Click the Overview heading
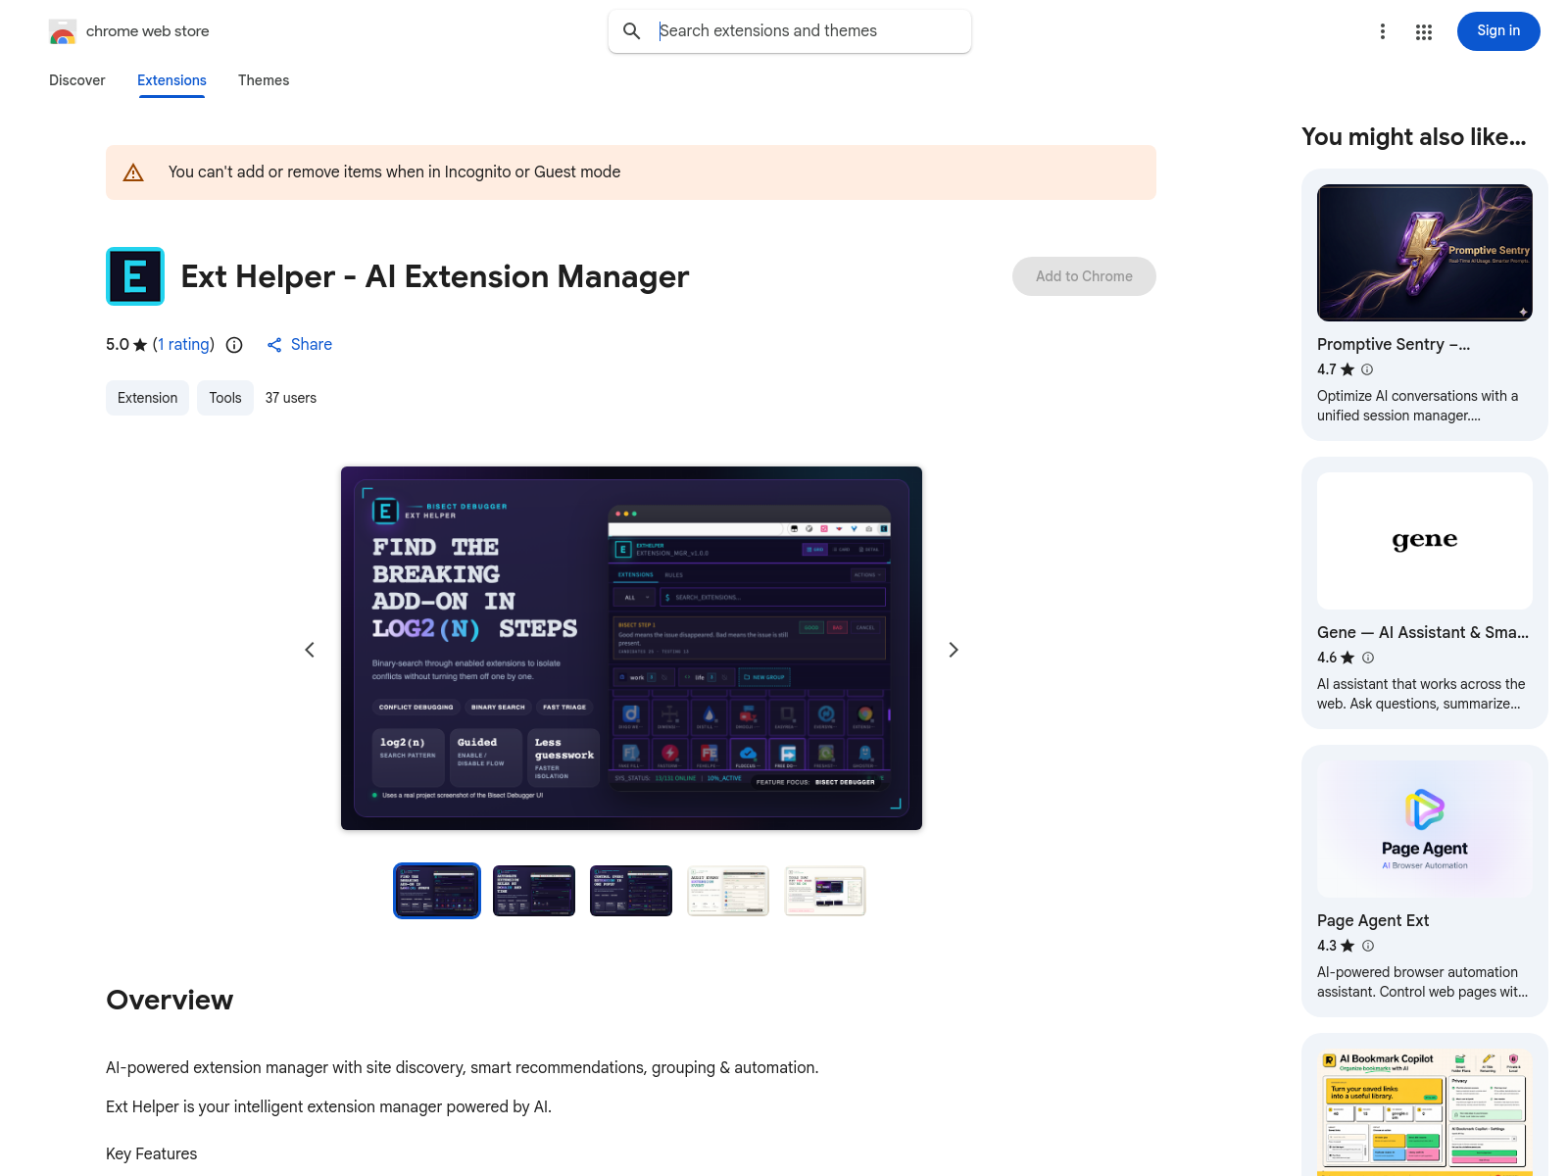Screen dimensions: 1568x1176 click(170, 1000)
